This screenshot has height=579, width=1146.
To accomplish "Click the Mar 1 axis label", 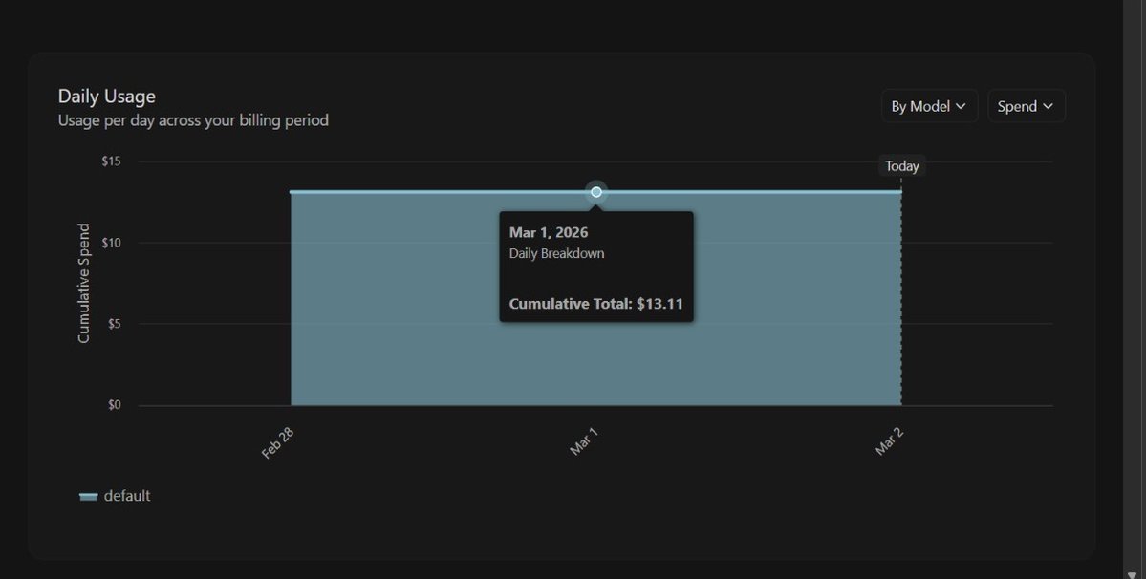I will [x=584, y=442].
